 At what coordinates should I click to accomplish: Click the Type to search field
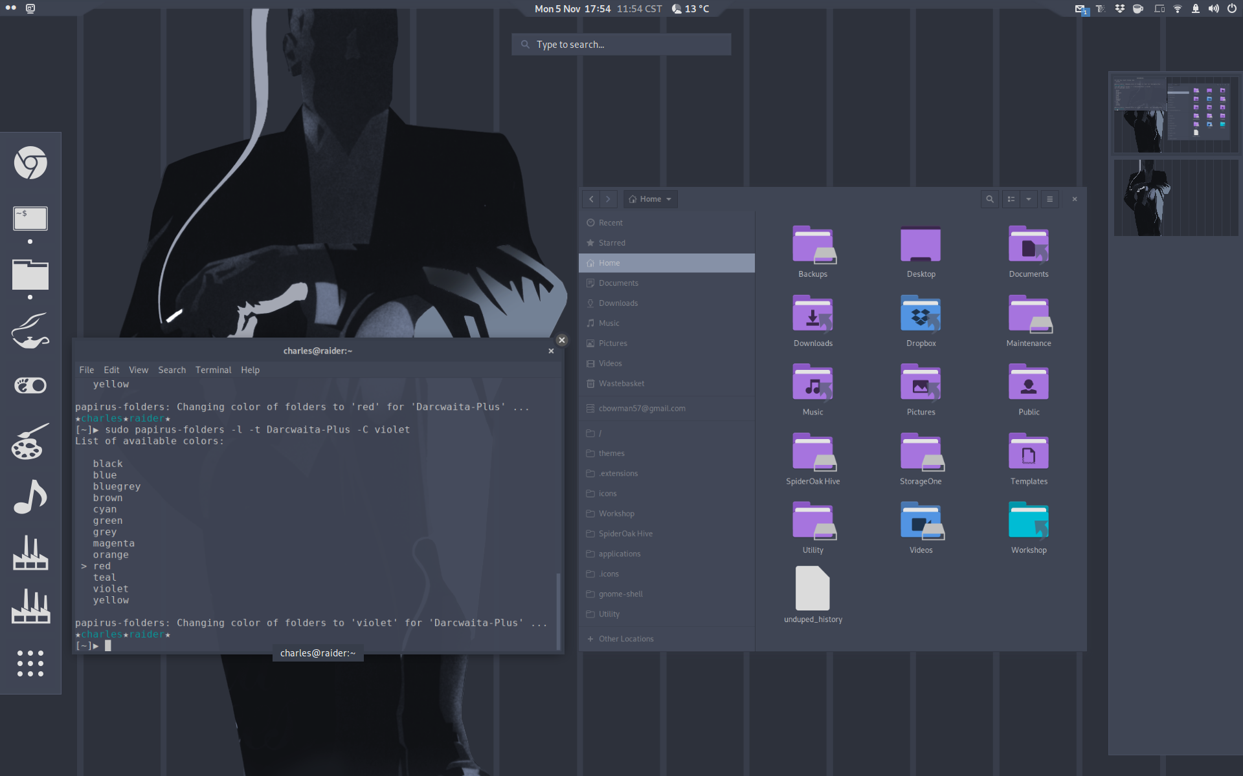point(621,45)
